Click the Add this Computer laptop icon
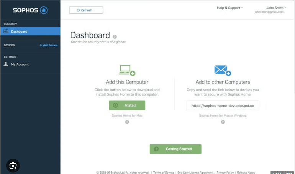This screenshot has width=295, height=174. (127, 71)
